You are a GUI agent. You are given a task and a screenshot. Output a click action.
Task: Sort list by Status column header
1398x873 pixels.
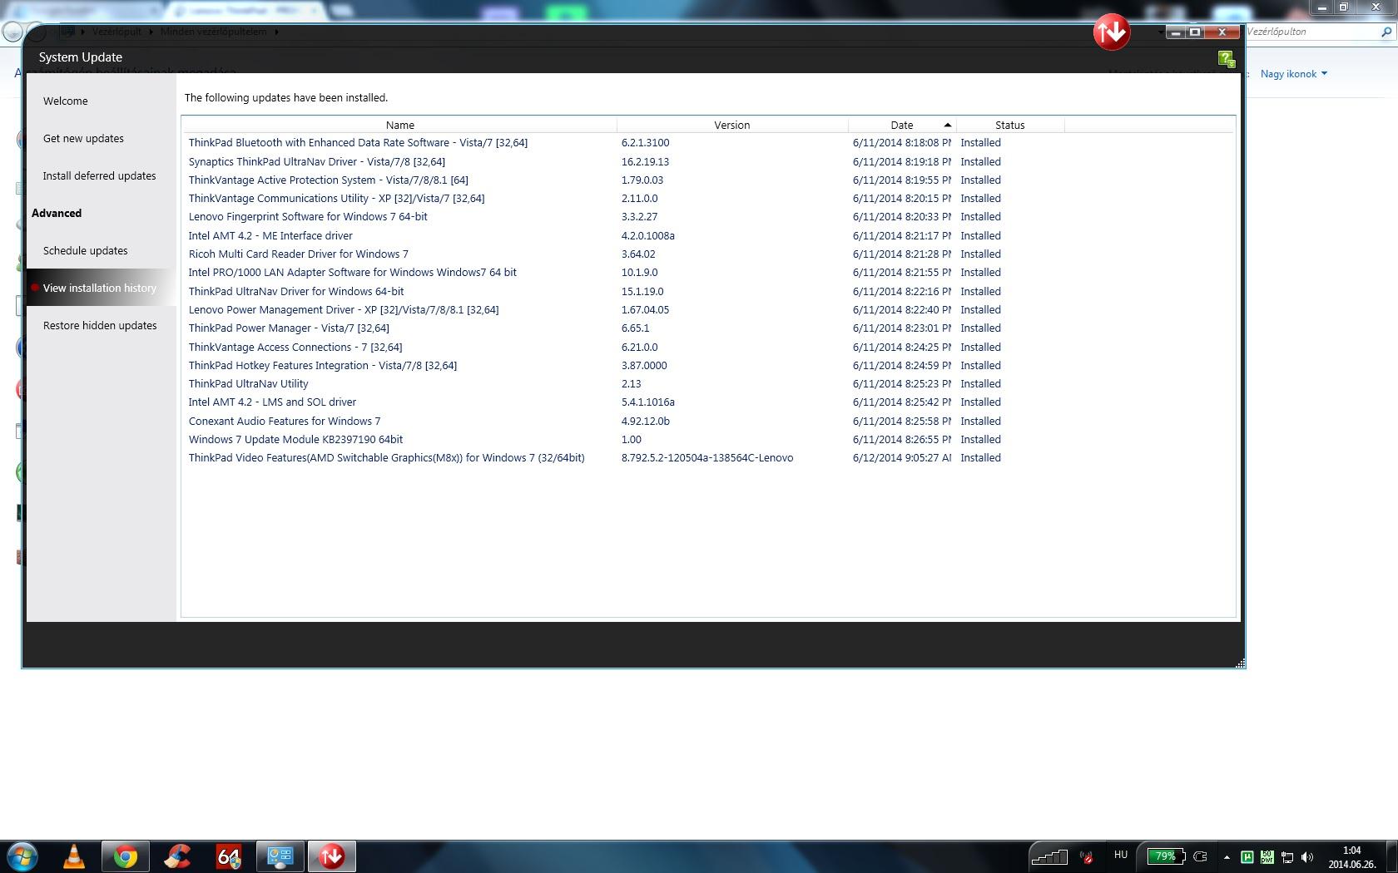(x=1009, y=125)
